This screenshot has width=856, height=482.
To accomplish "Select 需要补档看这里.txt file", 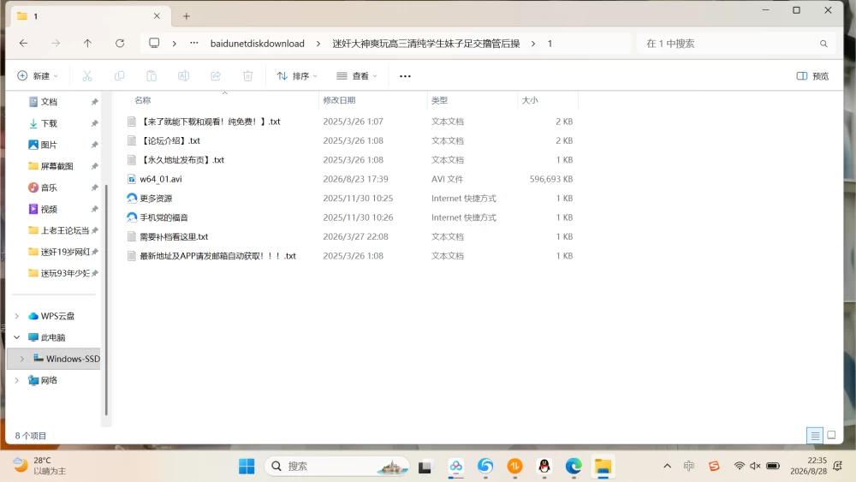I will point(174,237).
